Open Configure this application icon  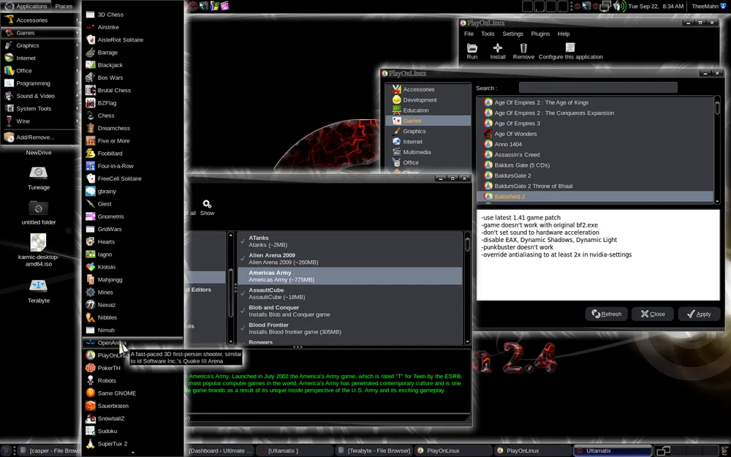click(x=570, y=48)
